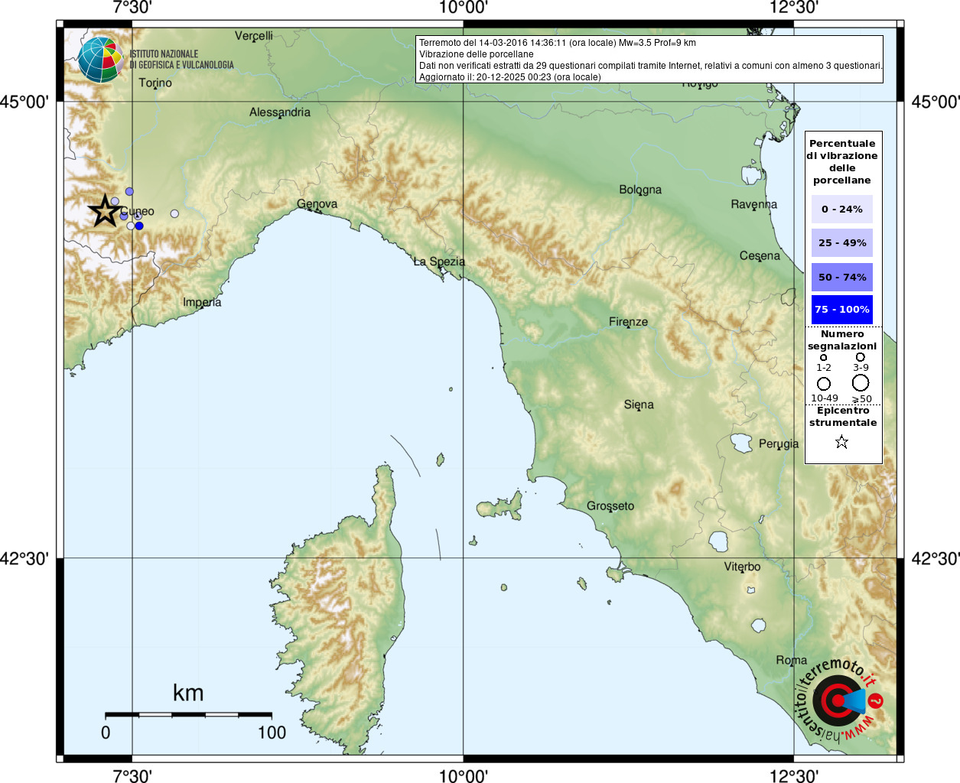This screenshot has height=783, width=960.
Task: Click the epicenter star symbol in legend
Action: tap(841, 442)
